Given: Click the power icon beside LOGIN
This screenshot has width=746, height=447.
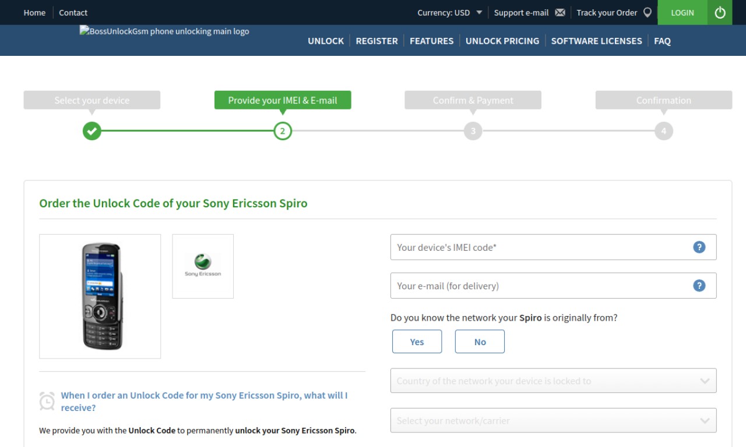Looking at the screenshot, I should point(720,12).
